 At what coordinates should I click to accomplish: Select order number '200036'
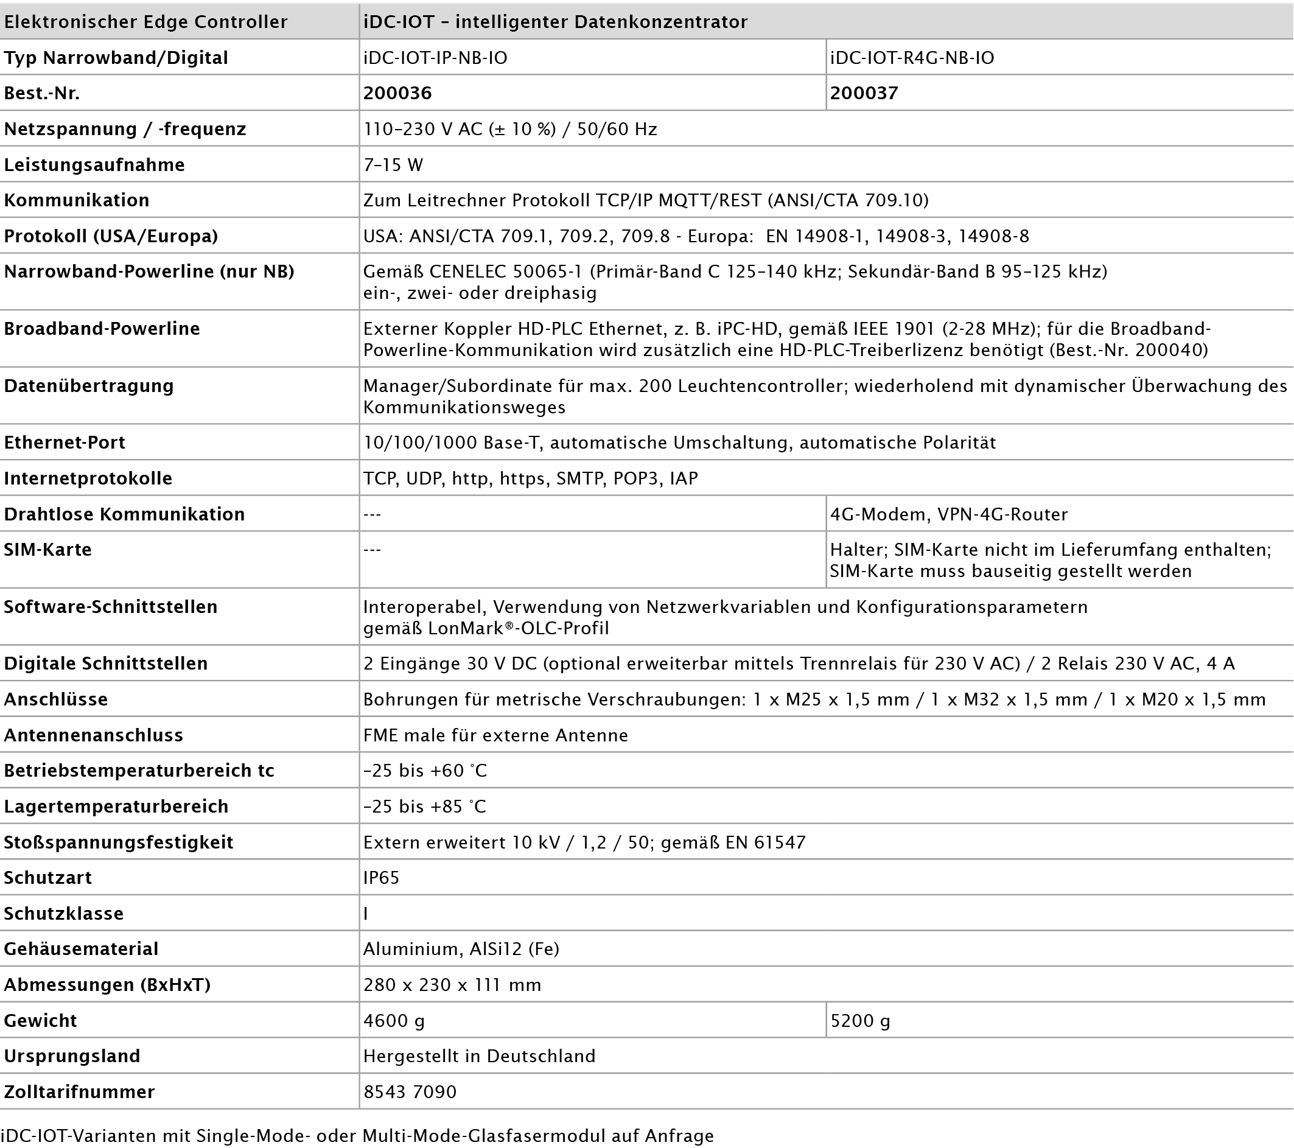click(x=397, y=94)
